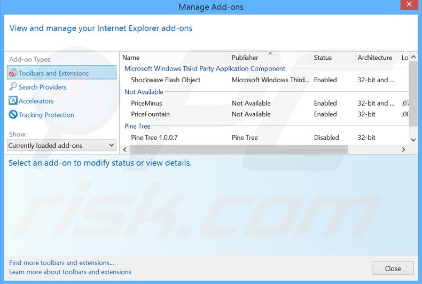The image size is (422, 284).
Task: Select the Pine Tree 1.0.0.7 add-on
Action: 154,138
